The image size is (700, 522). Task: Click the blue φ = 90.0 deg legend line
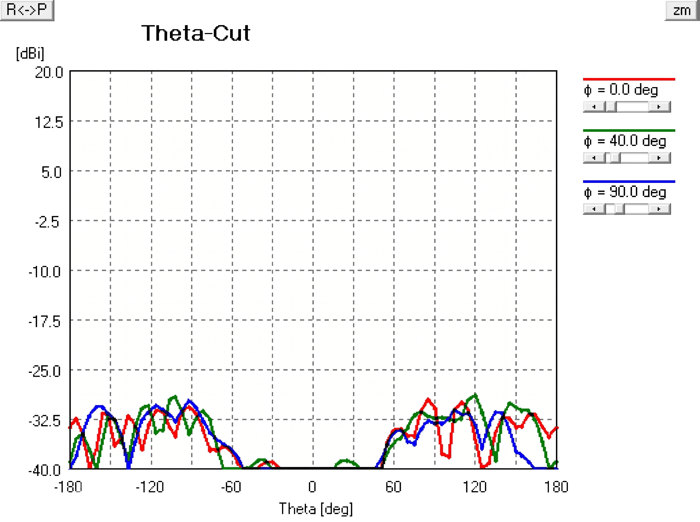[x=629, y=182]
